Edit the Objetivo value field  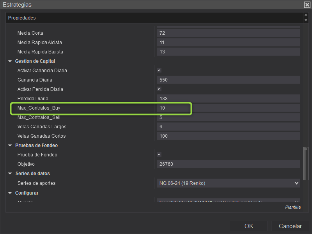coord(228,164)
